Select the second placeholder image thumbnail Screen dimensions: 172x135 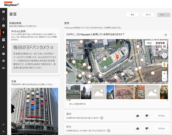pyautogui.click(x=152, y=92)
